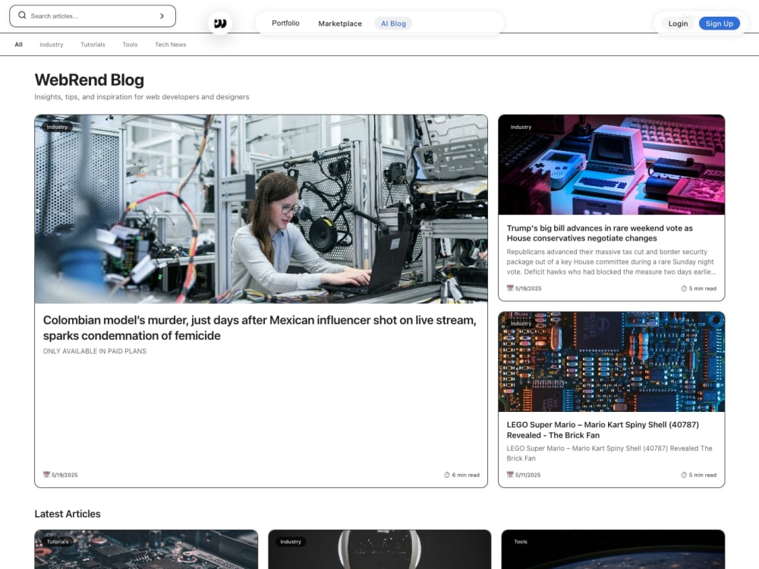
Task: Open the Colombian model's murder article headline
Action: click(260, 328)
